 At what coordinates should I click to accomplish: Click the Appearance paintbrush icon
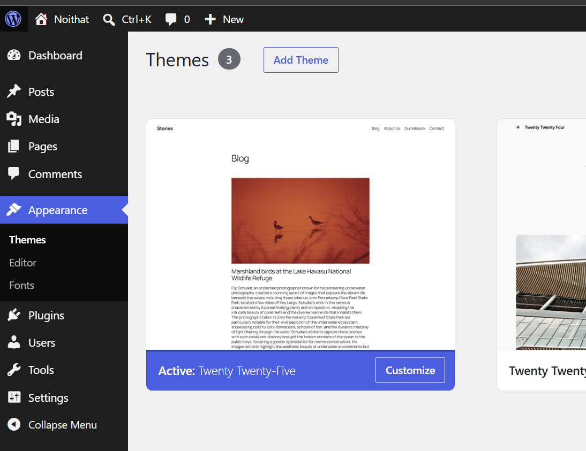[x=14, y=210]
